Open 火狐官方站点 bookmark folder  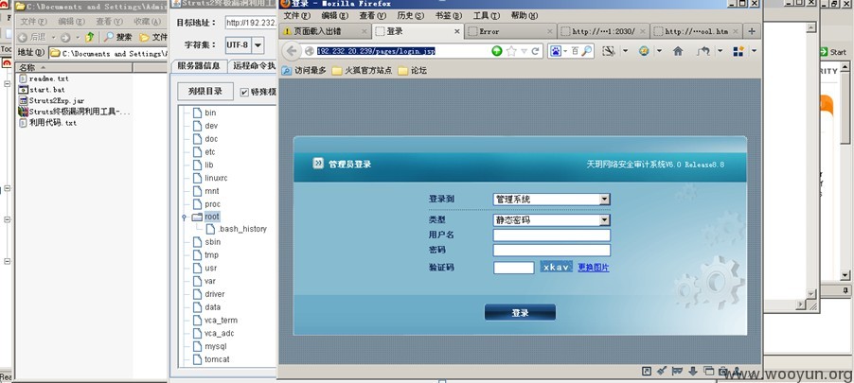pyautogui.click(x=362, y=70)
